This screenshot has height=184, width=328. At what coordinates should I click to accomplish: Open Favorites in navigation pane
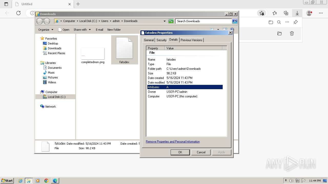(51, 39)
